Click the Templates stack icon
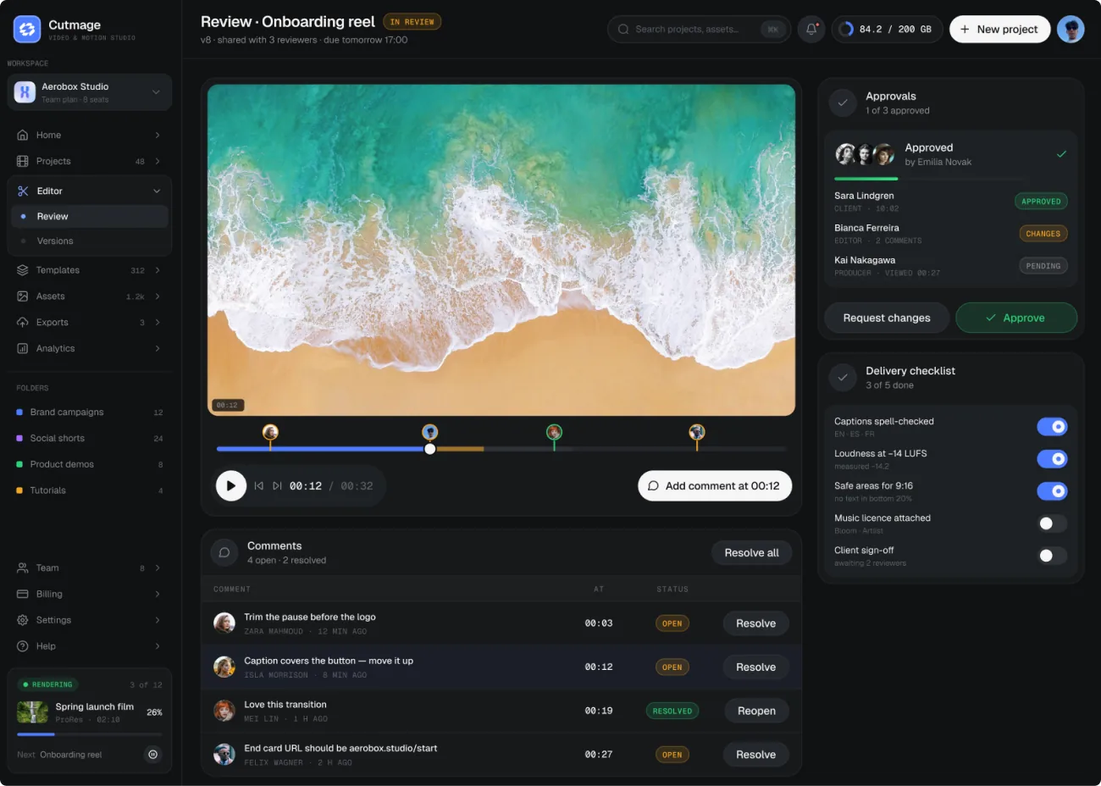 pos(23,270)
